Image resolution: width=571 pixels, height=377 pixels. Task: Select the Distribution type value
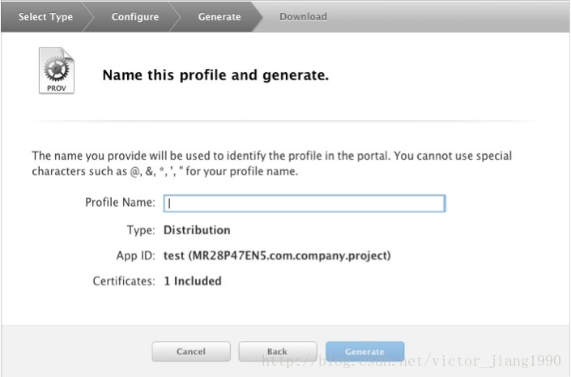click(197, 230)
